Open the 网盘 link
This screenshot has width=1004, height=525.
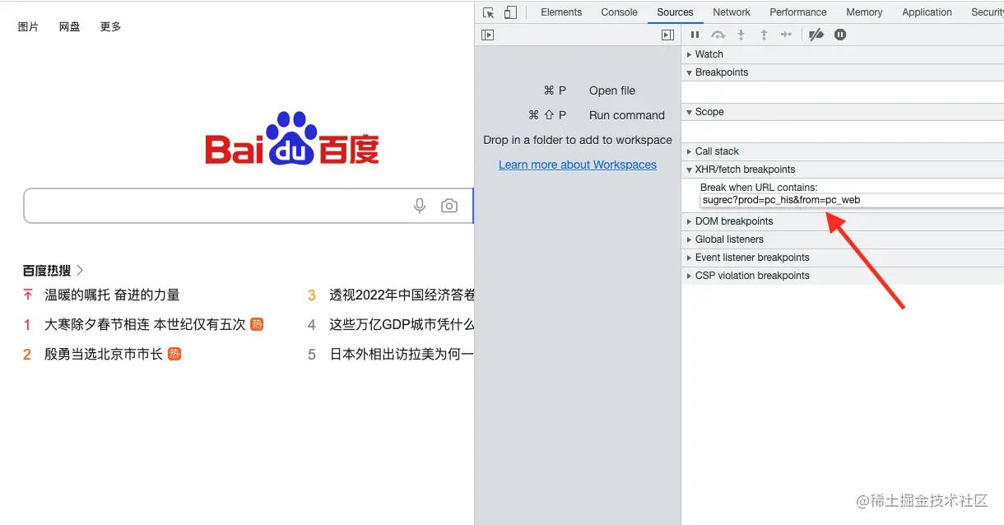pyautogui.click(x=70, y=27)
